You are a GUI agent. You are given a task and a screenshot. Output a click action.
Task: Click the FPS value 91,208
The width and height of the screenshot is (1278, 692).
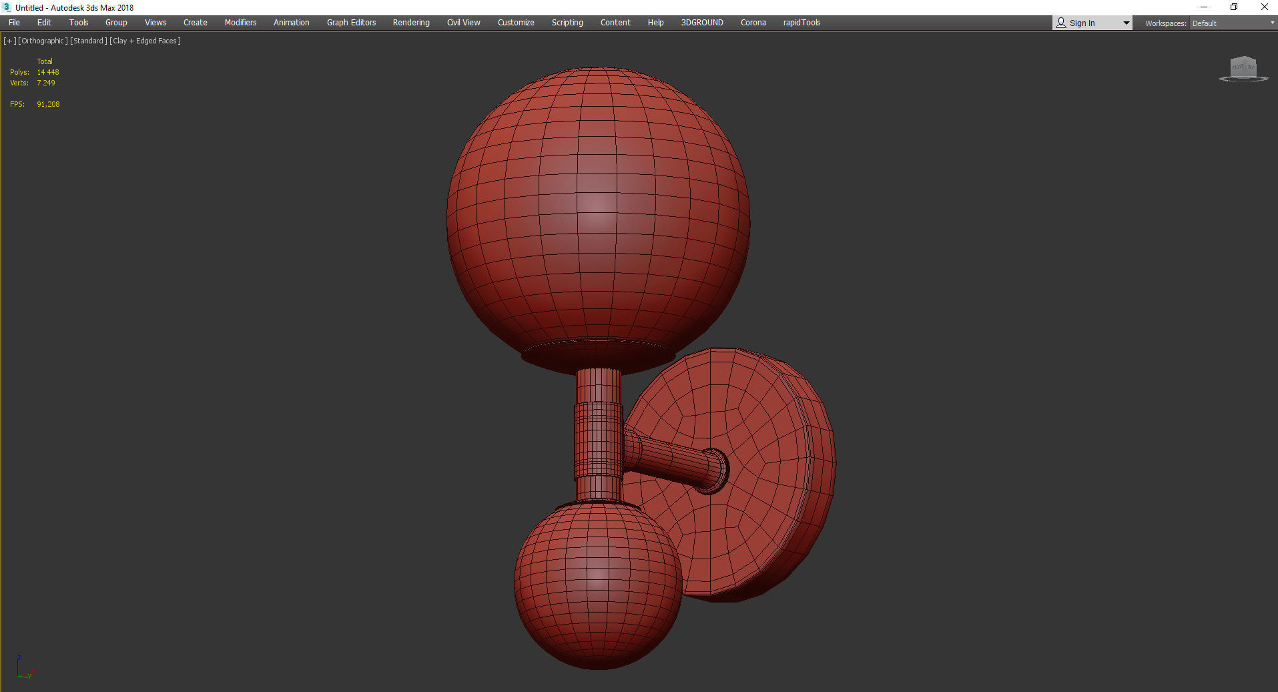(x=48, y=104)
